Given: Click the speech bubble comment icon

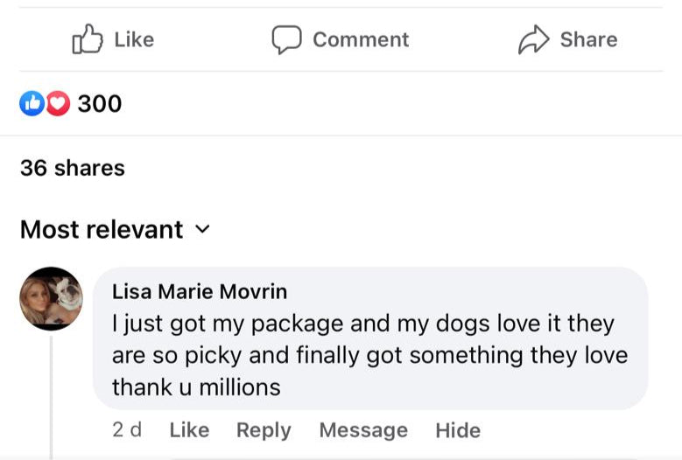Looking at the screenshot, I should point(286,39).
